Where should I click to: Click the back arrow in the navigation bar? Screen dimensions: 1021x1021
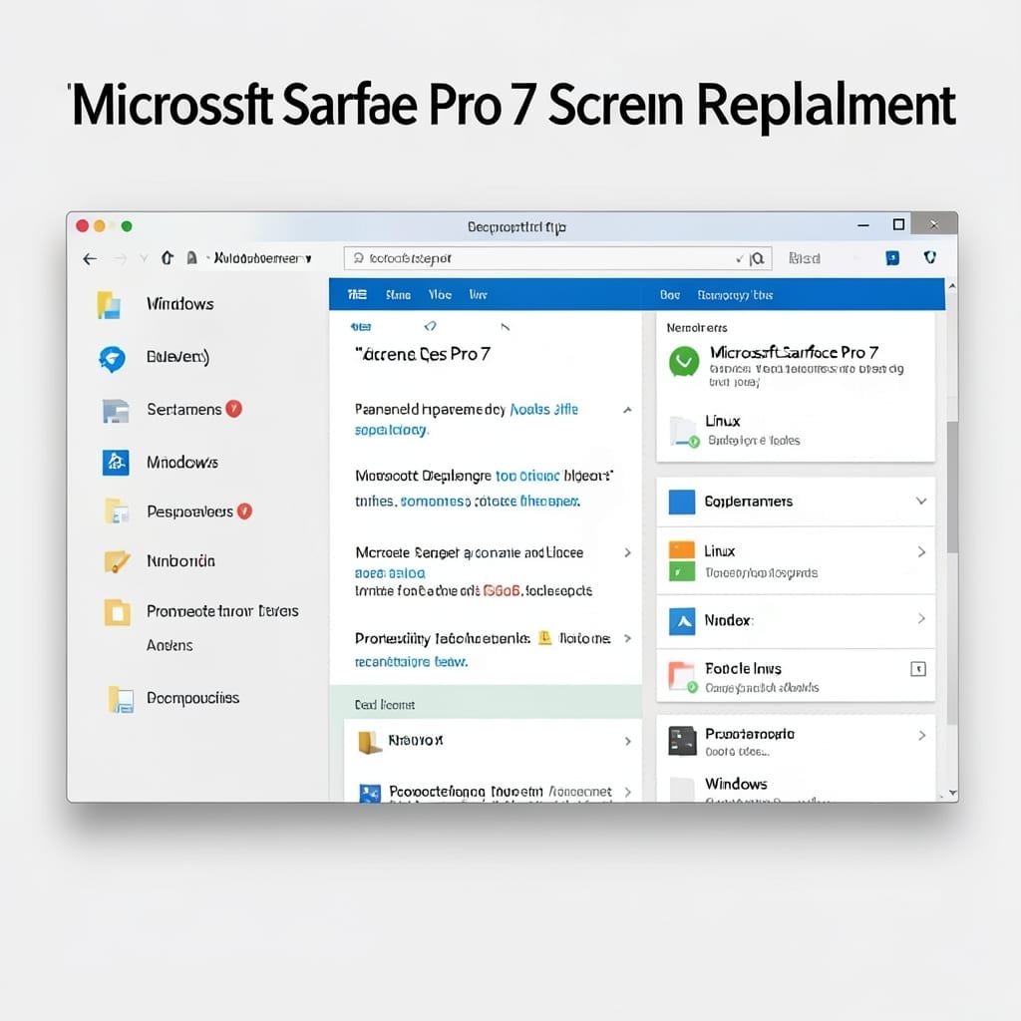(x=90, y=259)
